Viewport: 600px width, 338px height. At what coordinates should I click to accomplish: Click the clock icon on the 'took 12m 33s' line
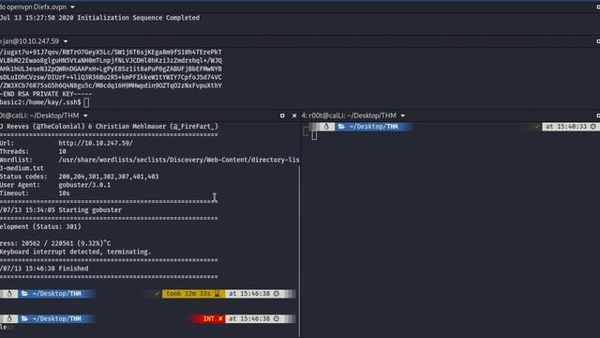click(277, 294)
